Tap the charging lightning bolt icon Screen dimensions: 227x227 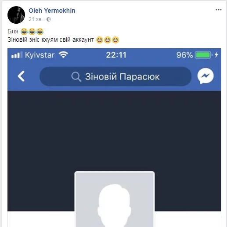click(216, 55)
